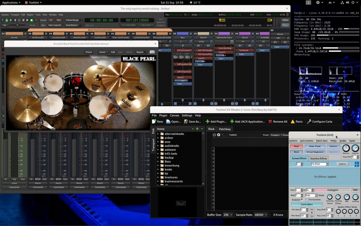361x226 pixels.
Task: Click the green Stop transport button in Ardour
Action: point(32,20)
